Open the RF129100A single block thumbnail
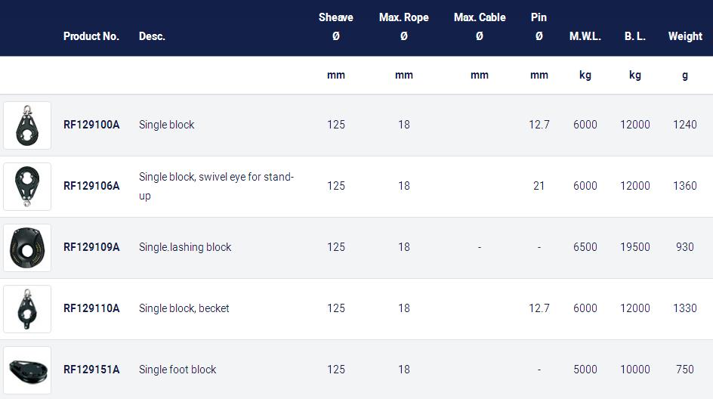 point(27,125)
